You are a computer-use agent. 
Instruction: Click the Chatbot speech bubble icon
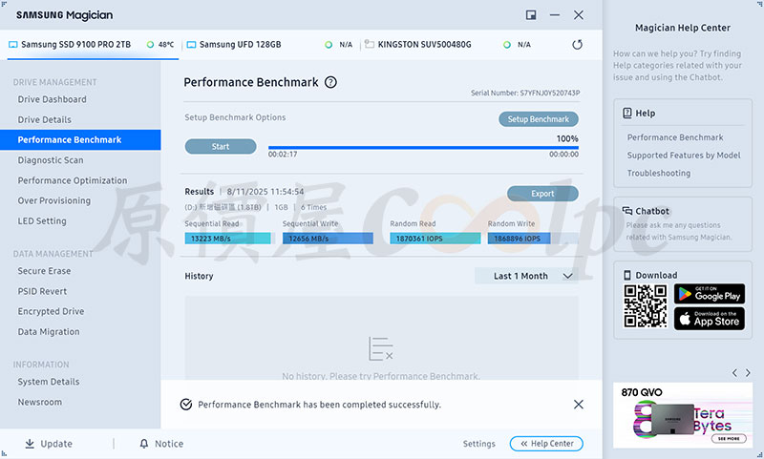tap(627, 211)
